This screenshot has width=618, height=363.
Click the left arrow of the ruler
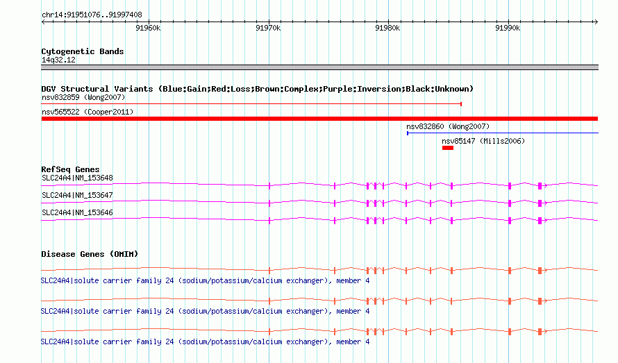43,22
